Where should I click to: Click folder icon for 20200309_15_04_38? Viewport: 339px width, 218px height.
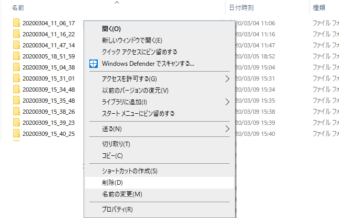click(16, 67)
